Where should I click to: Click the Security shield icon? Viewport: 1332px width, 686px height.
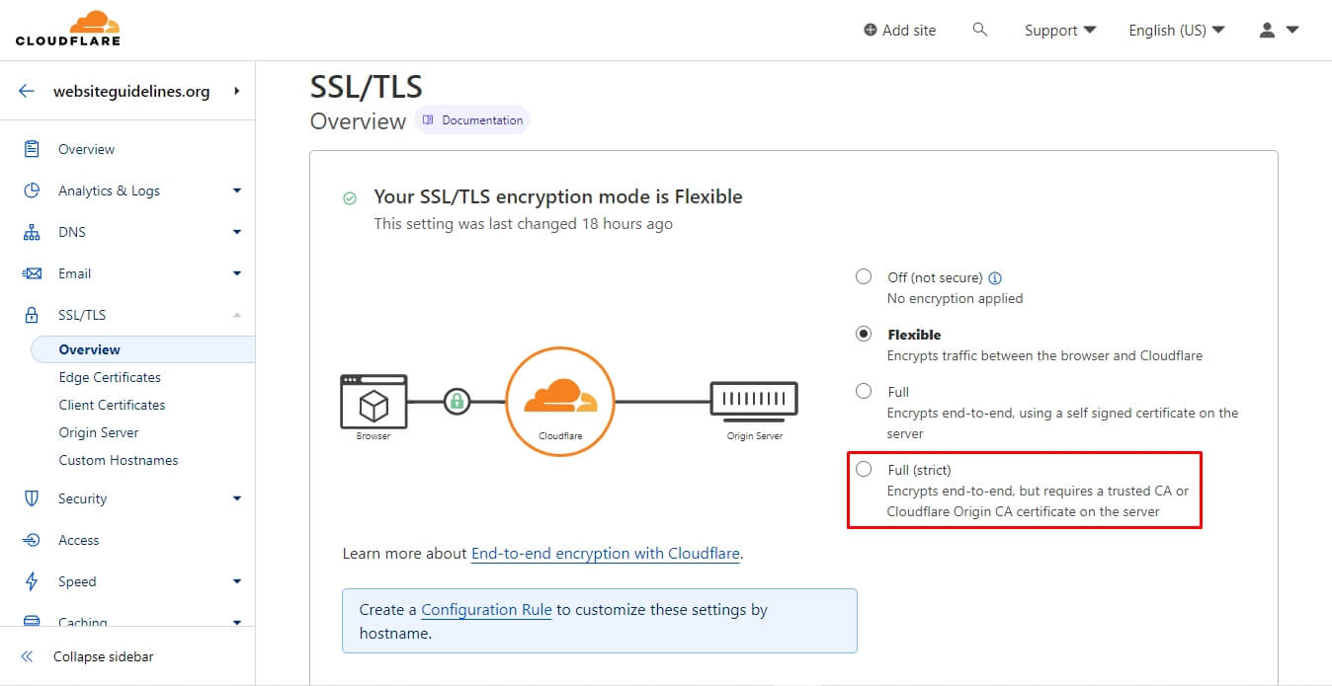click(32, 498)
